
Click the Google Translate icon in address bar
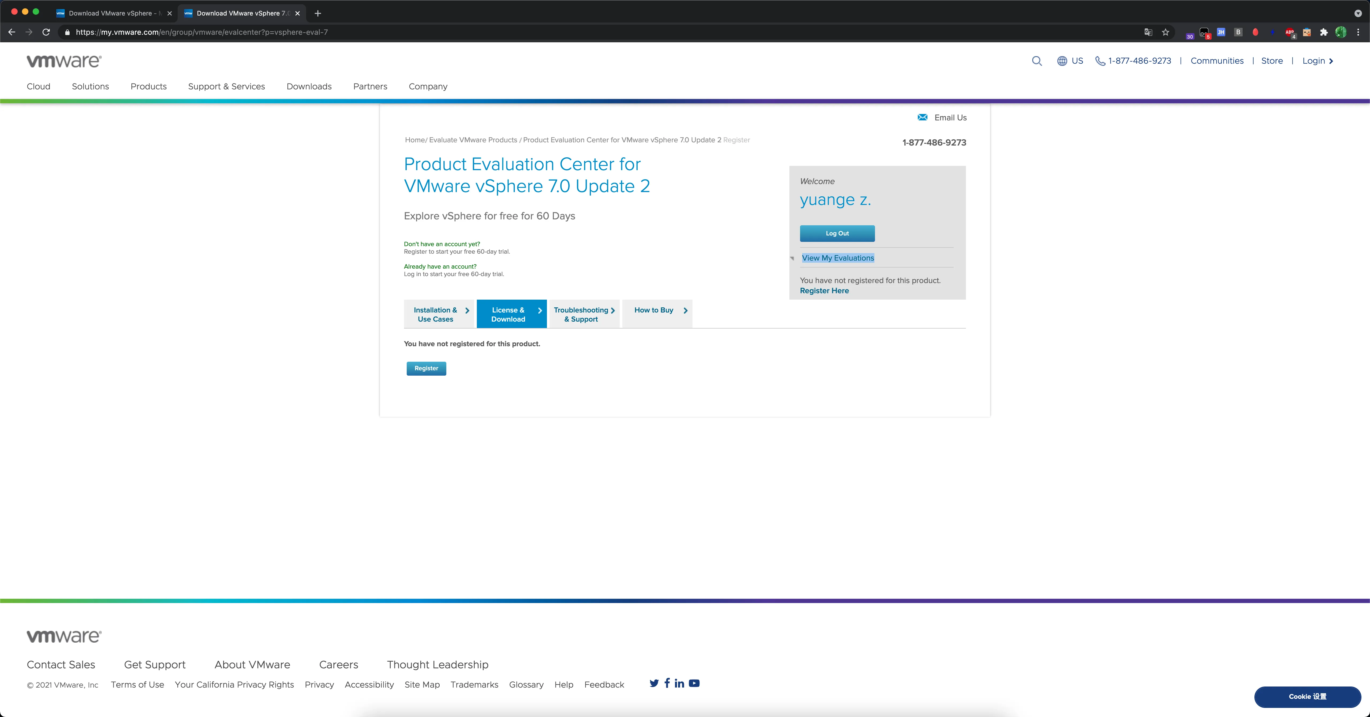click(x=1148, y=32)
